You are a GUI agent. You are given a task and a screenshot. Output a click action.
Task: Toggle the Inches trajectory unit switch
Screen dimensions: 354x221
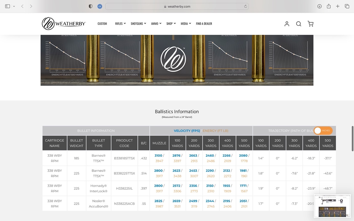click(x=323, y=131)
